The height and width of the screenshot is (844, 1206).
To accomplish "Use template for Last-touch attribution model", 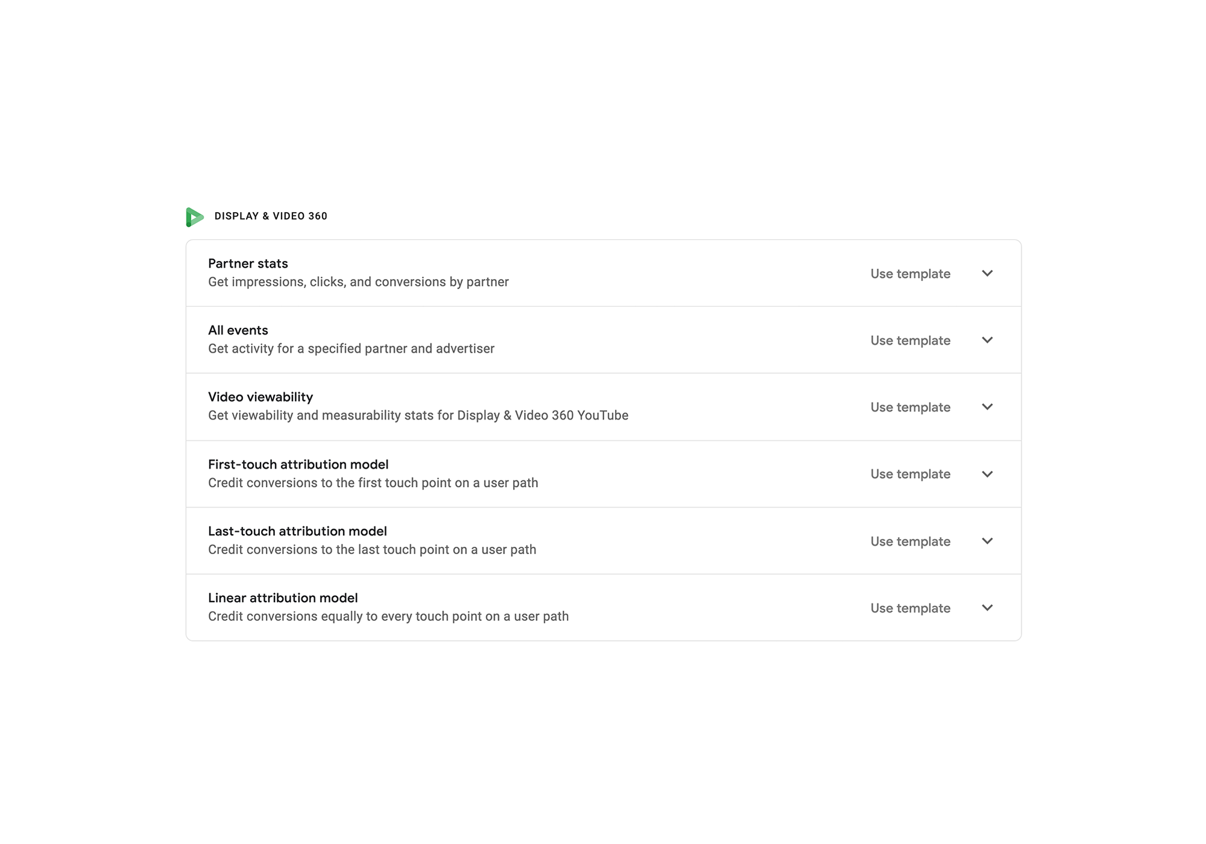I will coord(910,541).
